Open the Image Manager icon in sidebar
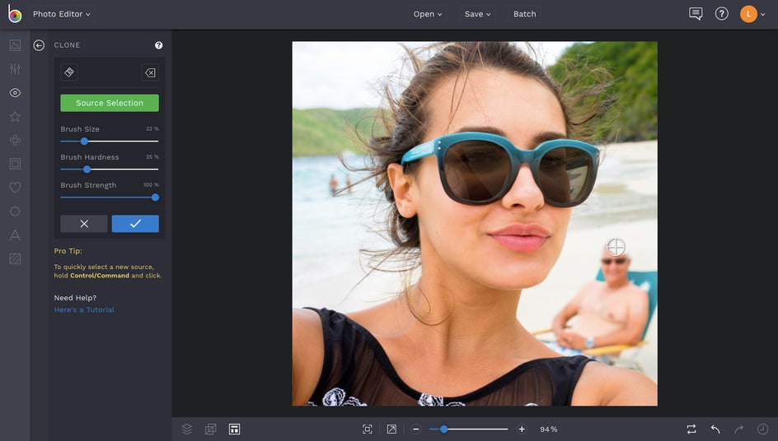 (x=15, y=45)
